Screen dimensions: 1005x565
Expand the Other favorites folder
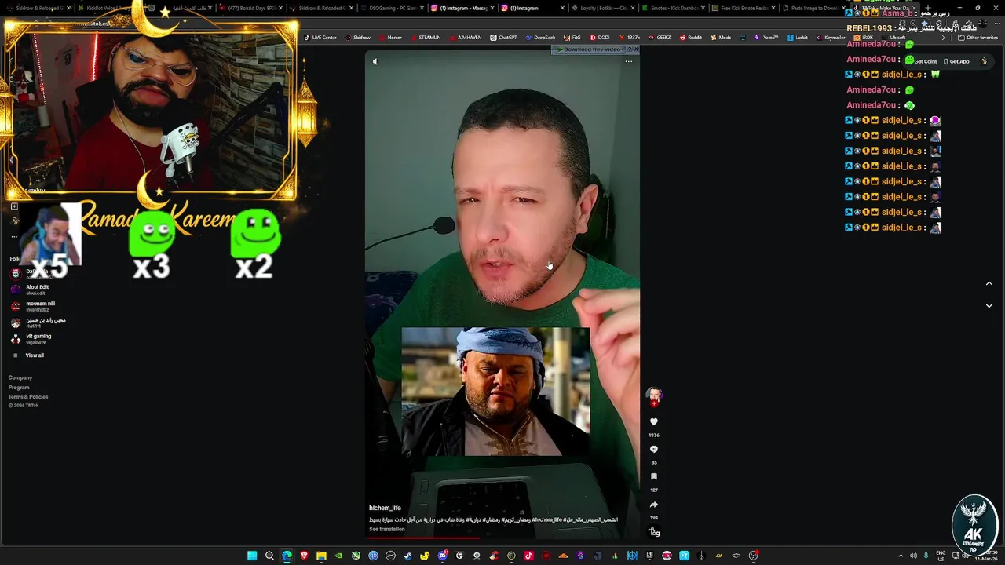pos(978,38)
